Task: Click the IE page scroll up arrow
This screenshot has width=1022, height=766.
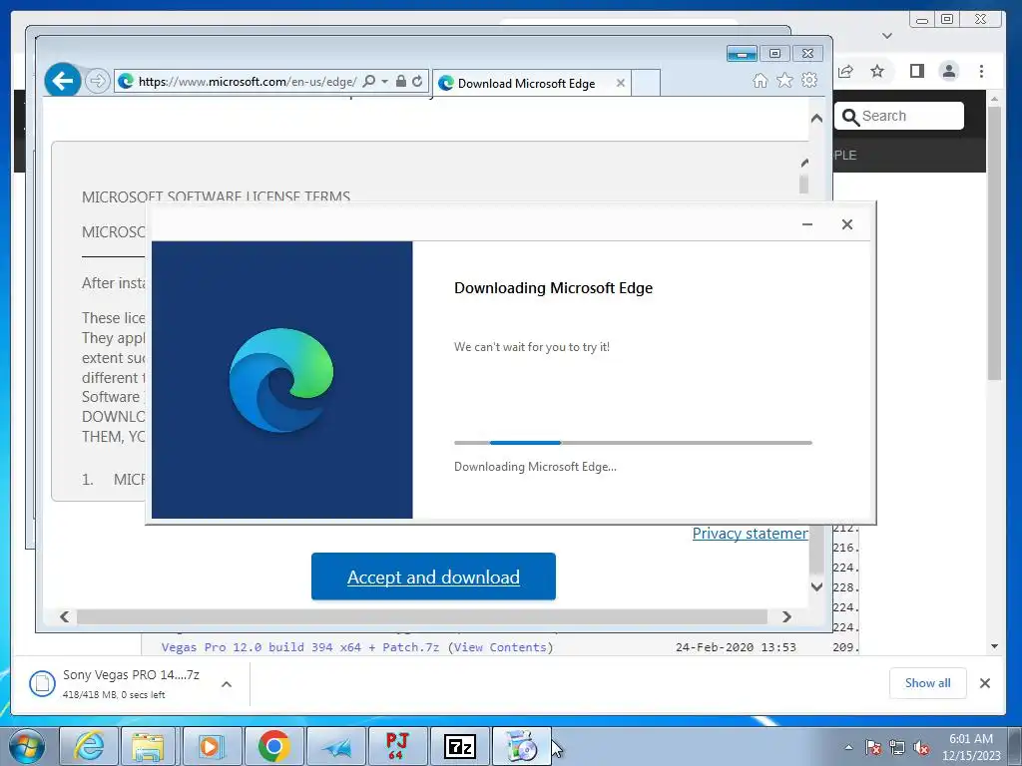Action: pyautogui.click(x=816, y=118)
